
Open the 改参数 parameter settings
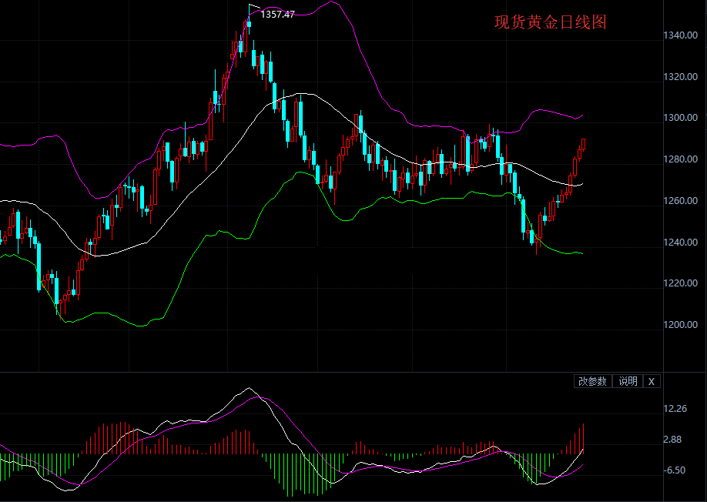pos(592,381)
